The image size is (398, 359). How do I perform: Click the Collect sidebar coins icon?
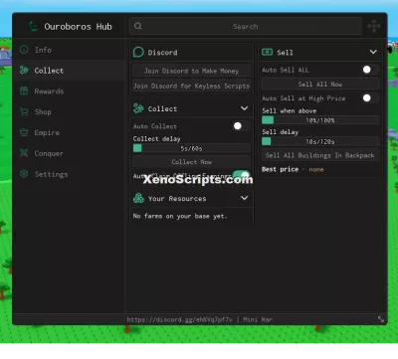click(x=24, y=70)
